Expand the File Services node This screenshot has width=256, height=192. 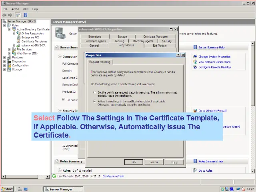coord(9,50)
